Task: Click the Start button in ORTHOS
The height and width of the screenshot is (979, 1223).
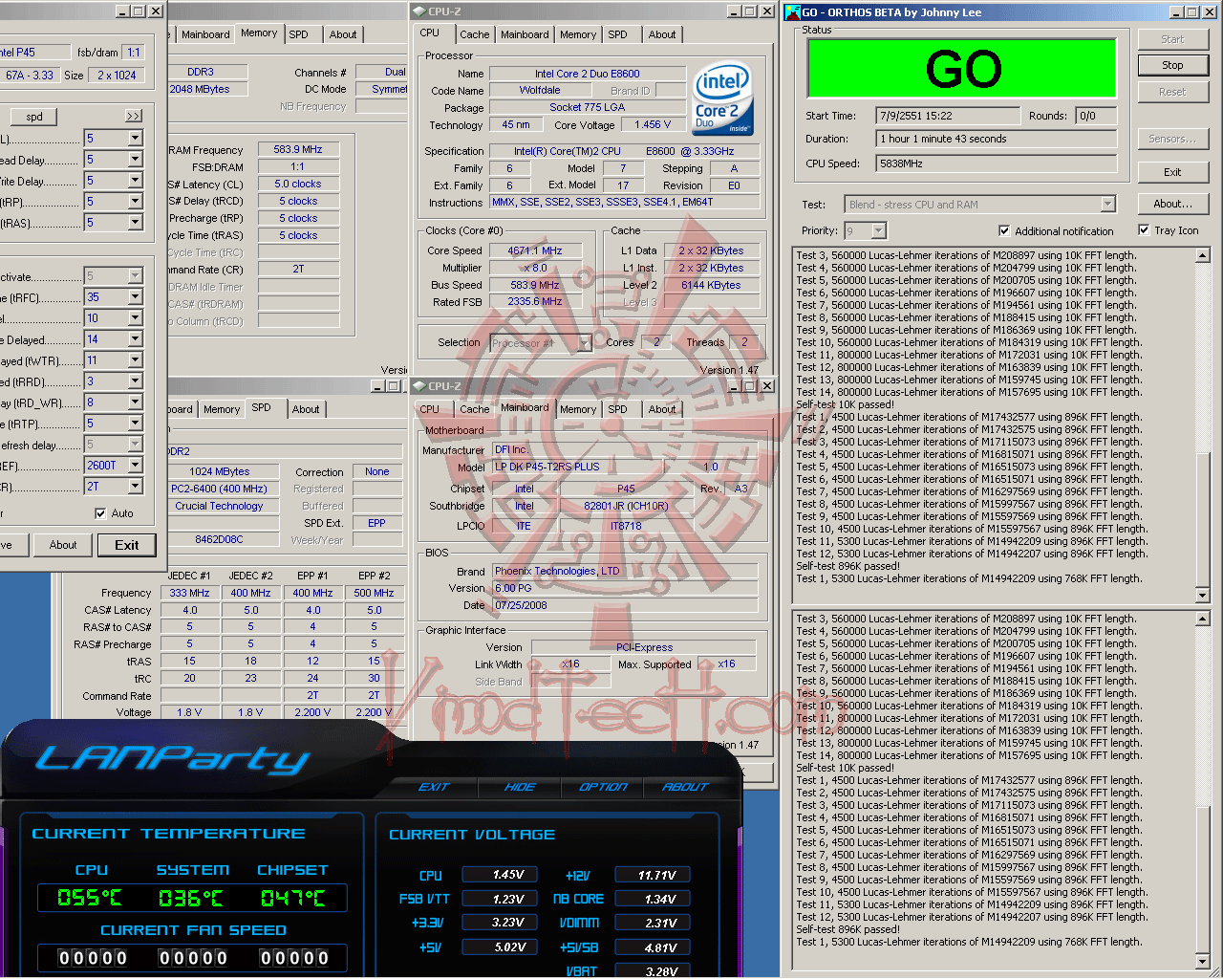Action: click(1172, 39)
